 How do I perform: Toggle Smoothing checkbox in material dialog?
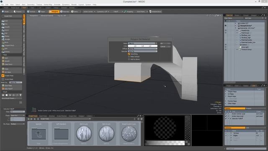click(129, 54)
